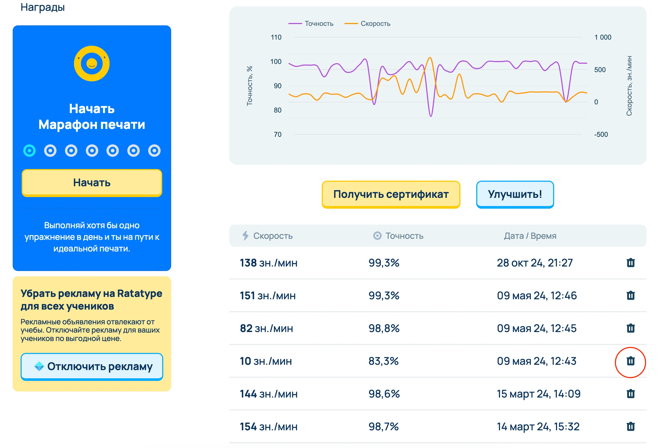Sort table by Точность column header
Image resolution: width=663 pixels, height=448 pixels.
click(x=404, y=236)
